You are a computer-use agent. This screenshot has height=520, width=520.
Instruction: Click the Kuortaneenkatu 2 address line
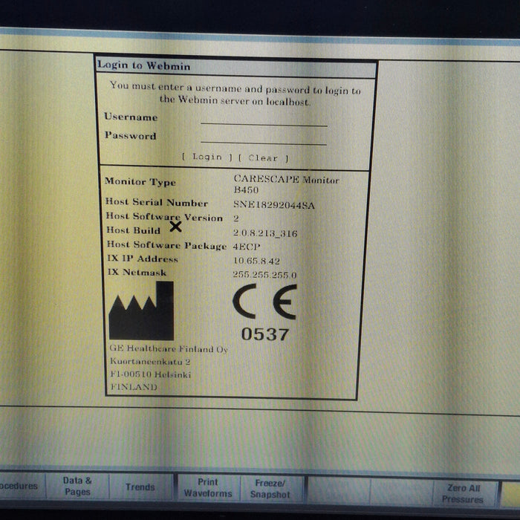(x=150, y=362)
